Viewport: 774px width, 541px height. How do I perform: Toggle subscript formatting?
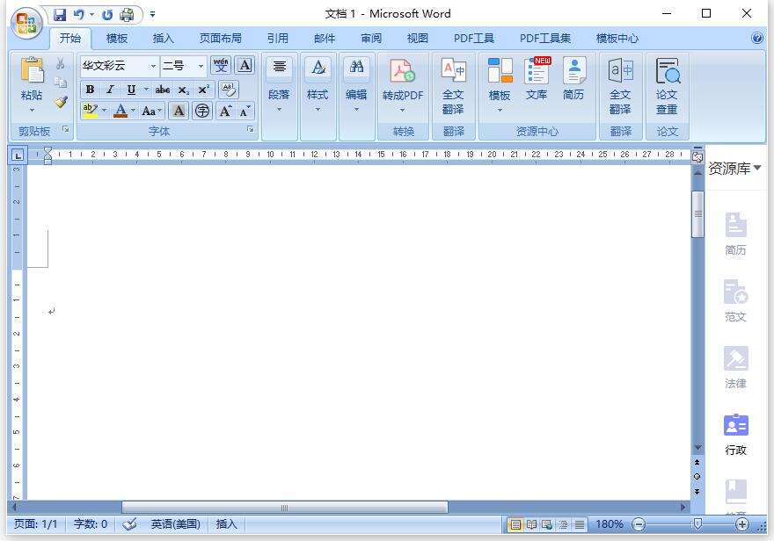(x=184, y=90)
